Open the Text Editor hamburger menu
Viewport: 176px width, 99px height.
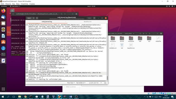(x=94, y=18)
